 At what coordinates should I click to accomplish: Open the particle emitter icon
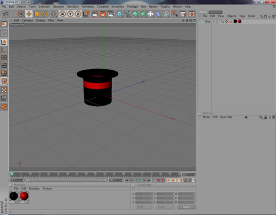click(166, 14)
